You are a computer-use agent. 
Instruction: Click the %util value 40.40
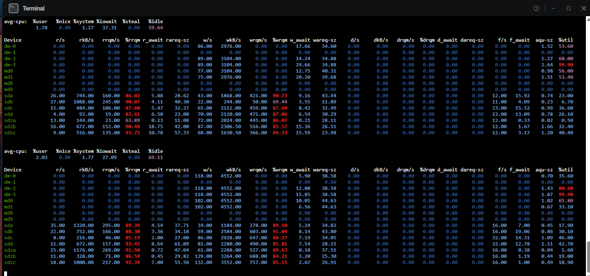coord(566,133)
